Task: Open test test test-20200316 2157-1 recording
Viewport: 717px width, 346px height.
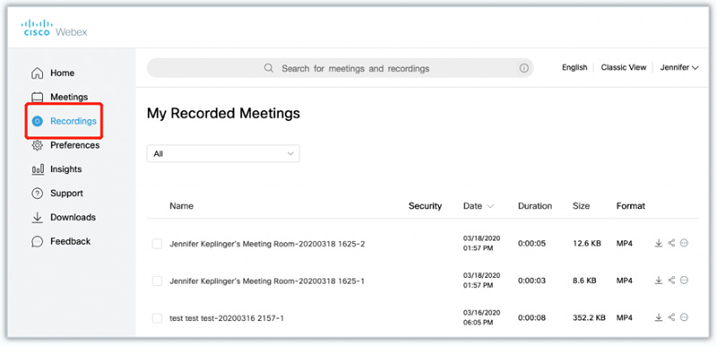Action: [x=227, y=318]
